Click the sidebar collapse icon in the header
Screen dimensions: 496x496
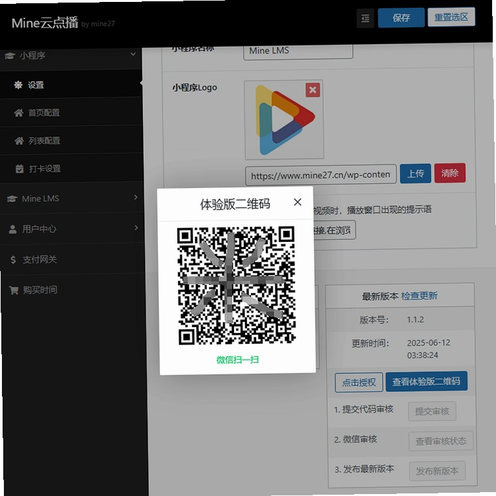click(x=365, y=18)
